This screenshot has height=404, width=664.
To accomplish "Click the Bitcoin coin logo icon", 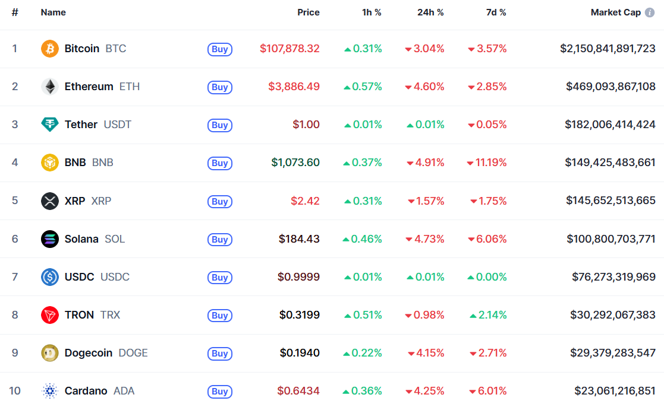I will point(50,49).
